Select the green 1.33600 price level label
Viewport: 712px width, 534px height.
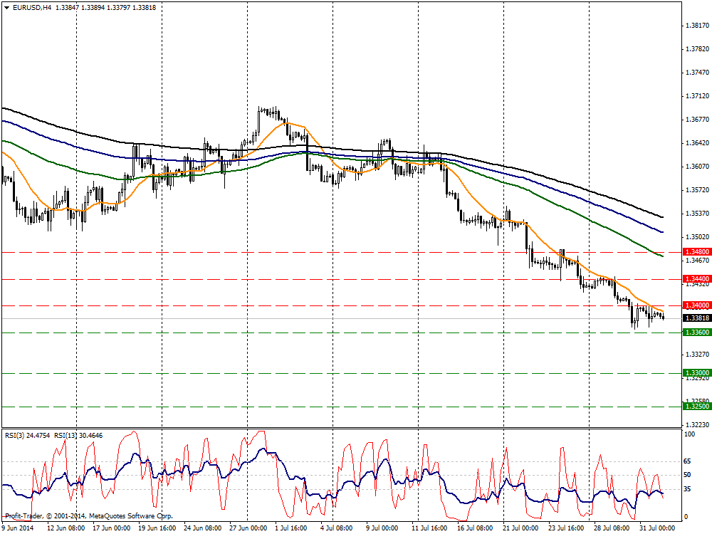point(695,333)
